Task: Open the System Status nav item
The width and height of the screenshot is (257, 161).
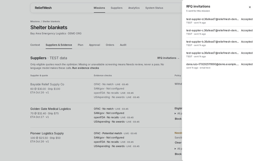Action: click(x=154, y=8)
